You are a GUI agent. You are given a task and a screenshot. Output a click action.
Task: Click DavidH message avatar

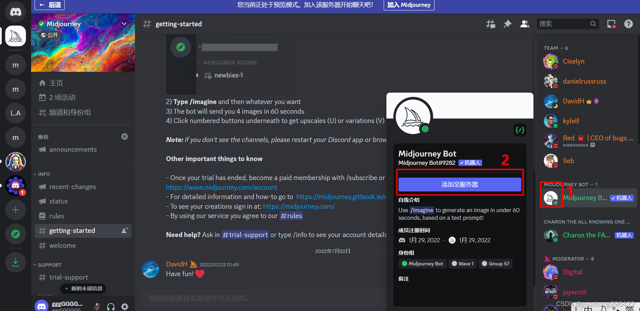pyautogui.click(x=150, y=269)
